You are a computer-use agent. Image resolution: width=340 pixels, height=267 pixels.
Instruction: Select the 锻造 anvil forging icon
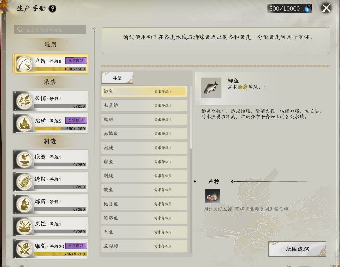[24, 160]
